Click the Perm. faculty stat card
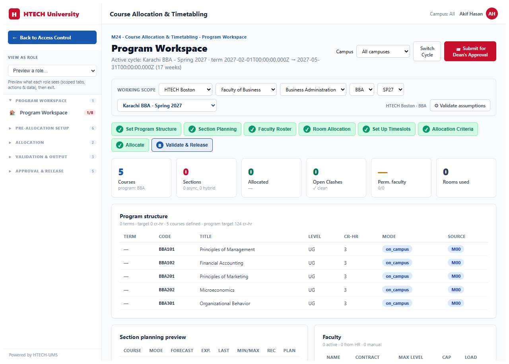Image resolution: width=509 pixels, height=364 pixels. tap(401, 178)
